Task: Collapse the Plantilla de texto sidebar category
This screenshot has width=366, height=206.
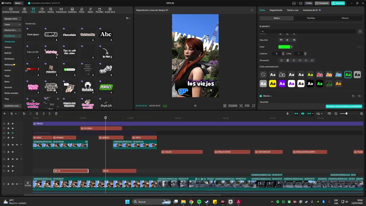Action: click(12, 36)
